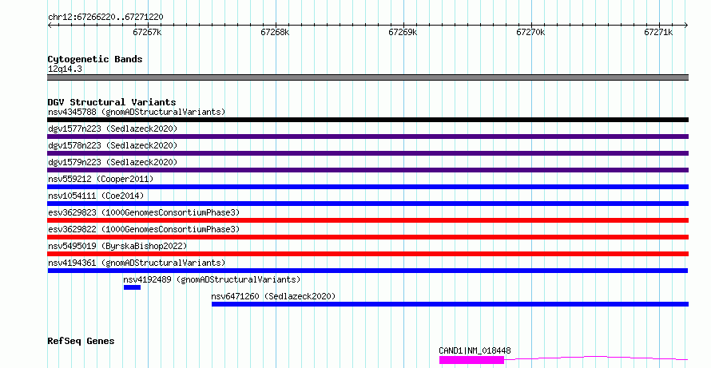The image size is (711, 368).
Task: Click label nsv6471260 (Sedlazeck2020)
Action: (x=273, y=296)
